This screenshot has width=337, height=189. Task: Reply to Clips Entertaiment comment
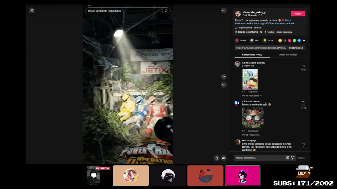click(x=253, y=131)
